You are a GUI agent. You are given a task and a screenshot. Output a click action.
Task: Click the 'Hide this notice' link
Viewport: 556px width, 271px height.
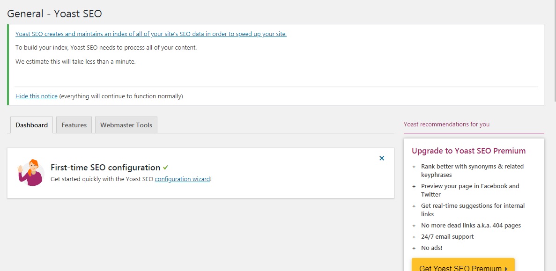pyautogui.click(x=37, y=96)
